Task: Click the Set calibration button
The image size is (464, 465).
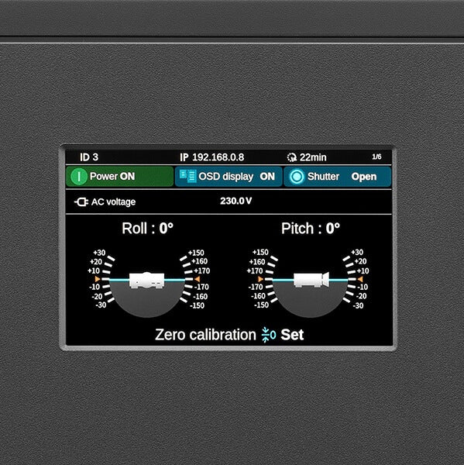Action: pyautogui.click(x=292, y=335)
